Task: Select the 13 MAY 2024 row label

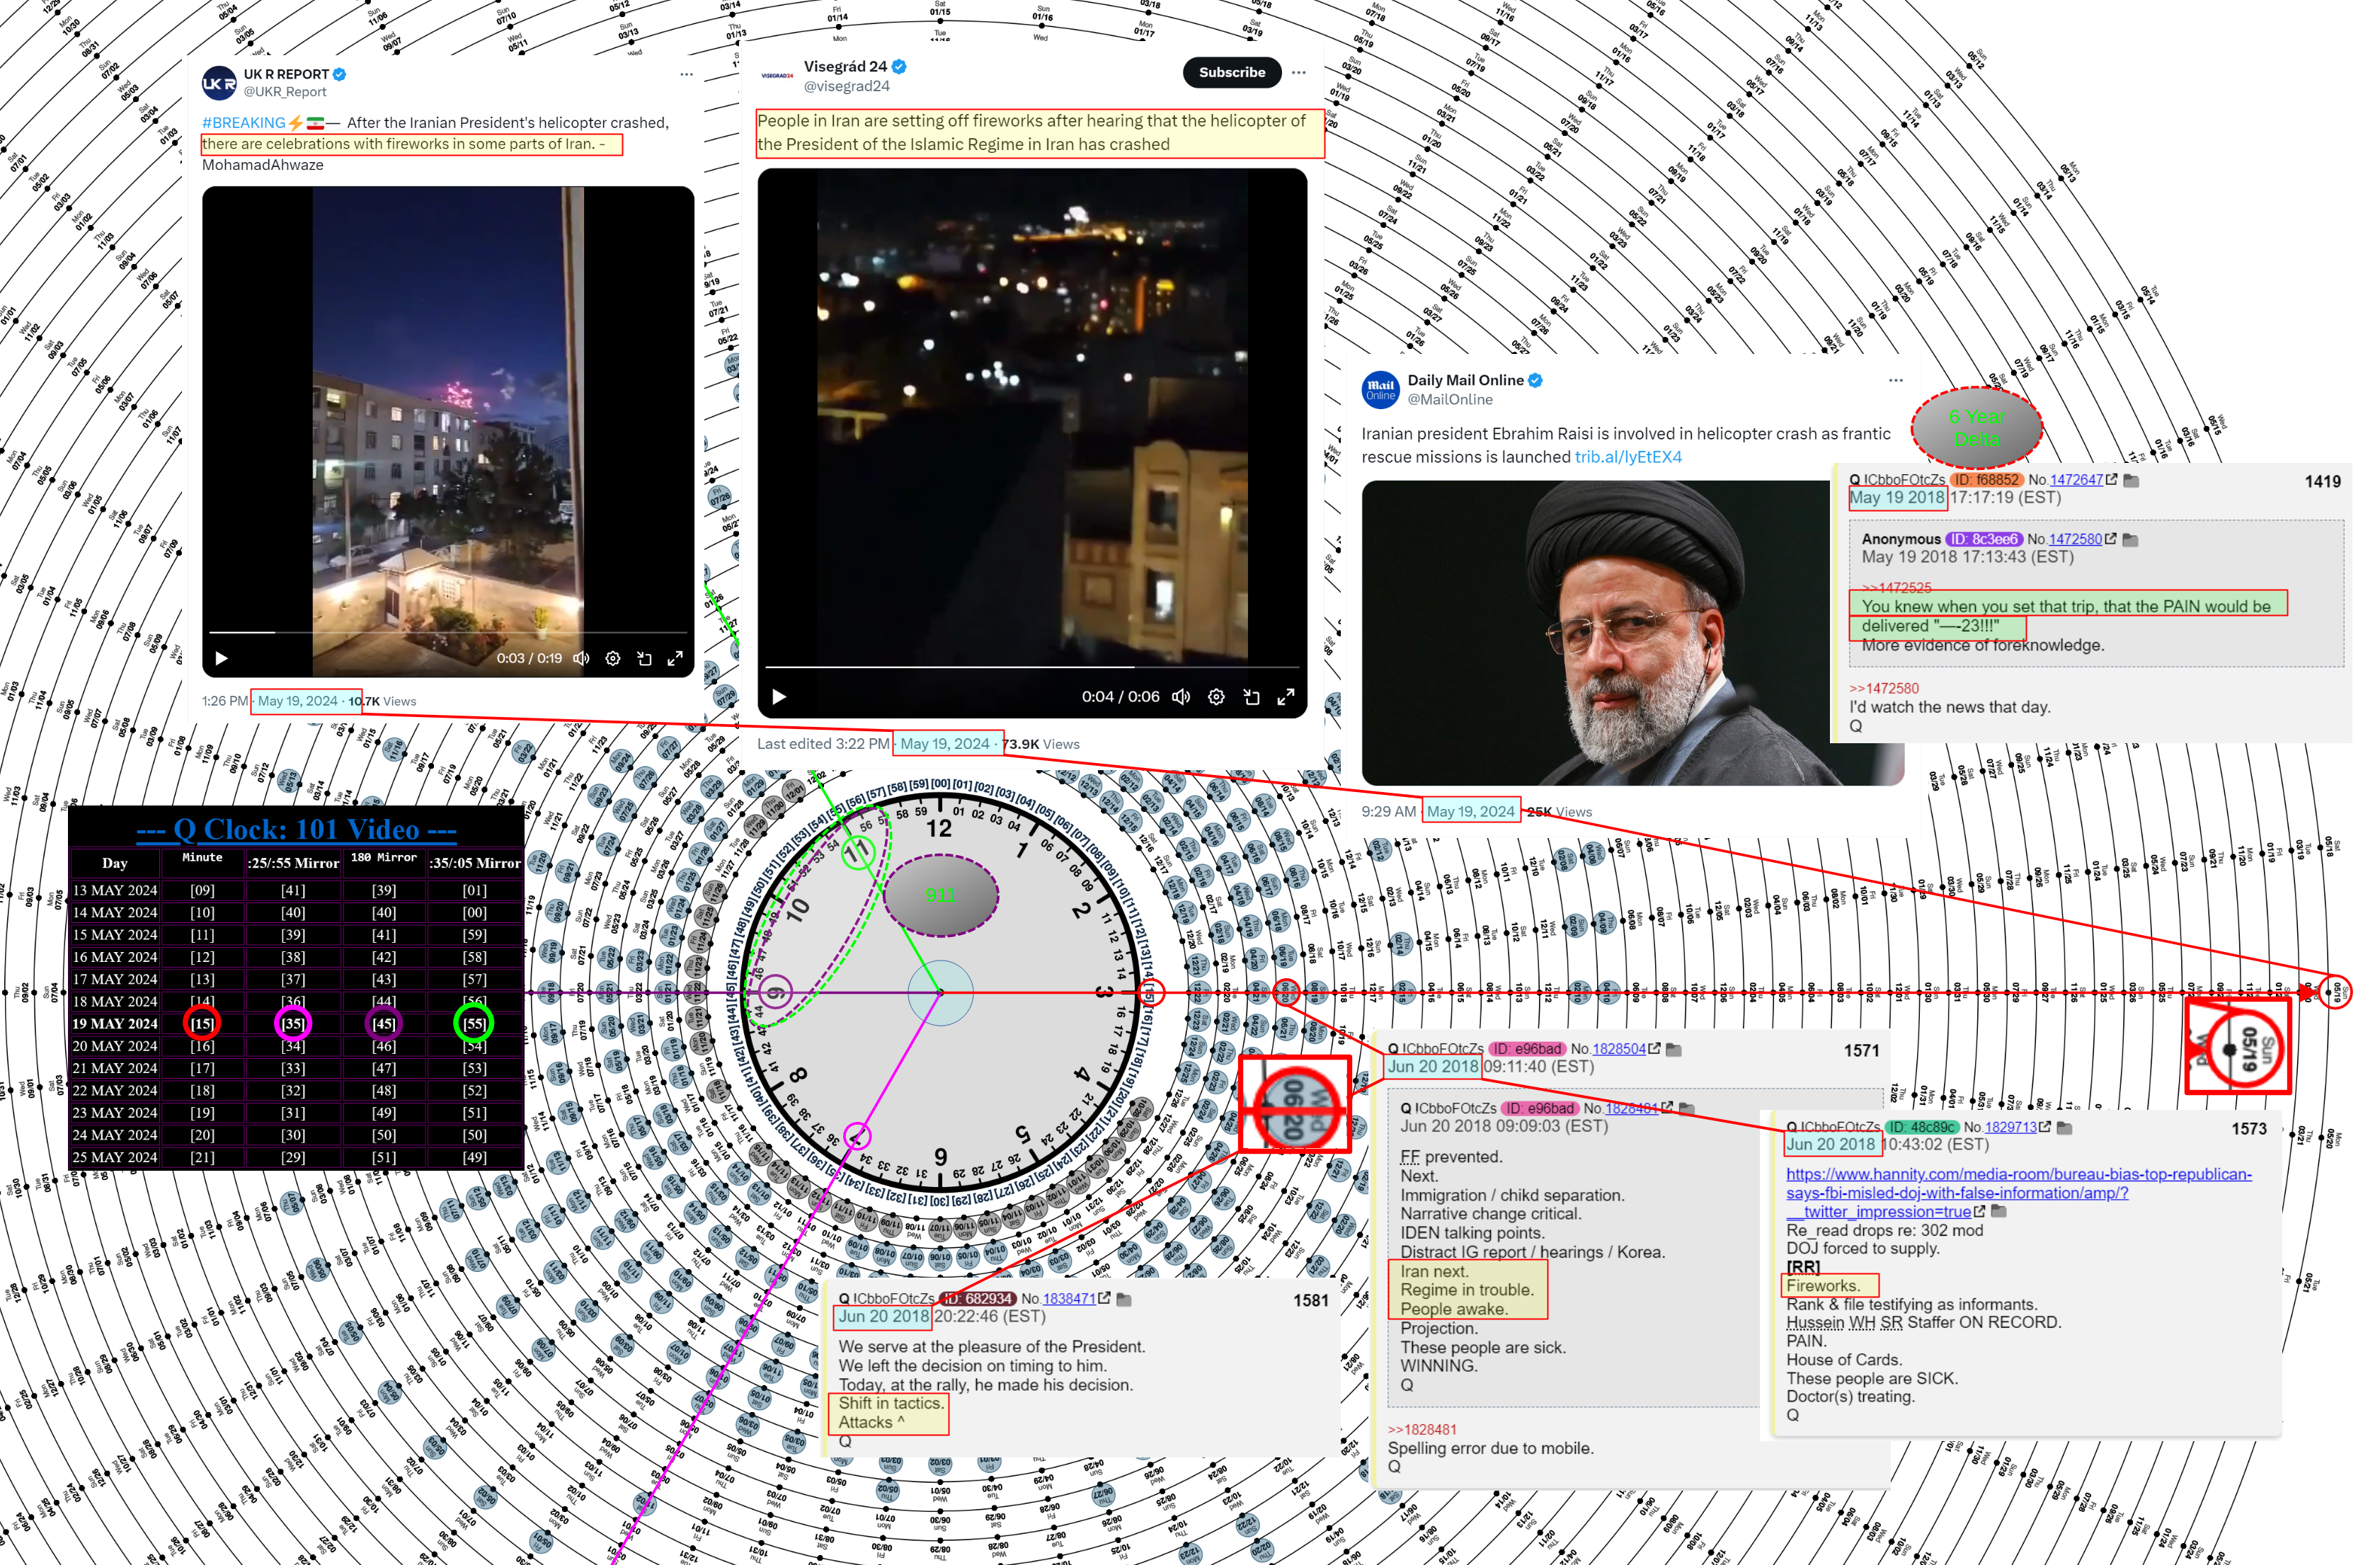Action: (x=115, y=890)
